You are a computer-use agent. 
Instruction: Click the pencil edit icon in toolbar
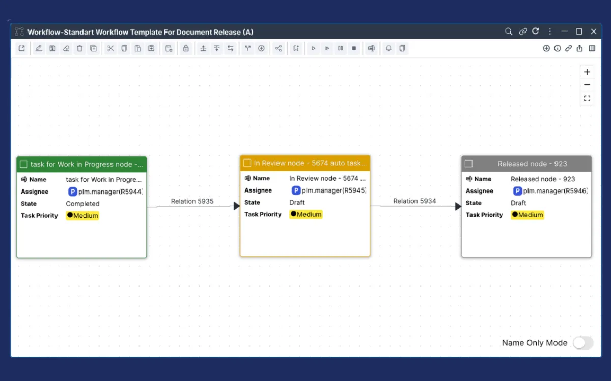pos(39,48)
